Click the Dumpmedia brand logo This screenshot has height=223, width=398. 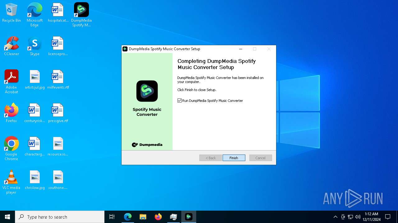click(x=147, y=145)
